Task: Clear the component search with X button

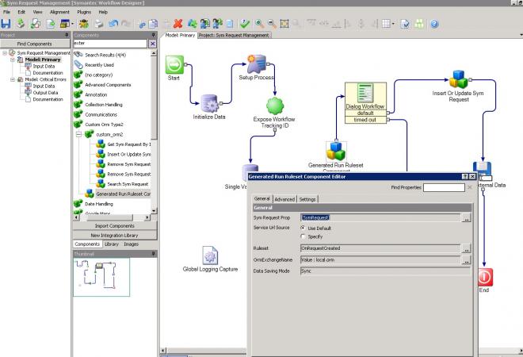Action: [152, 44]
